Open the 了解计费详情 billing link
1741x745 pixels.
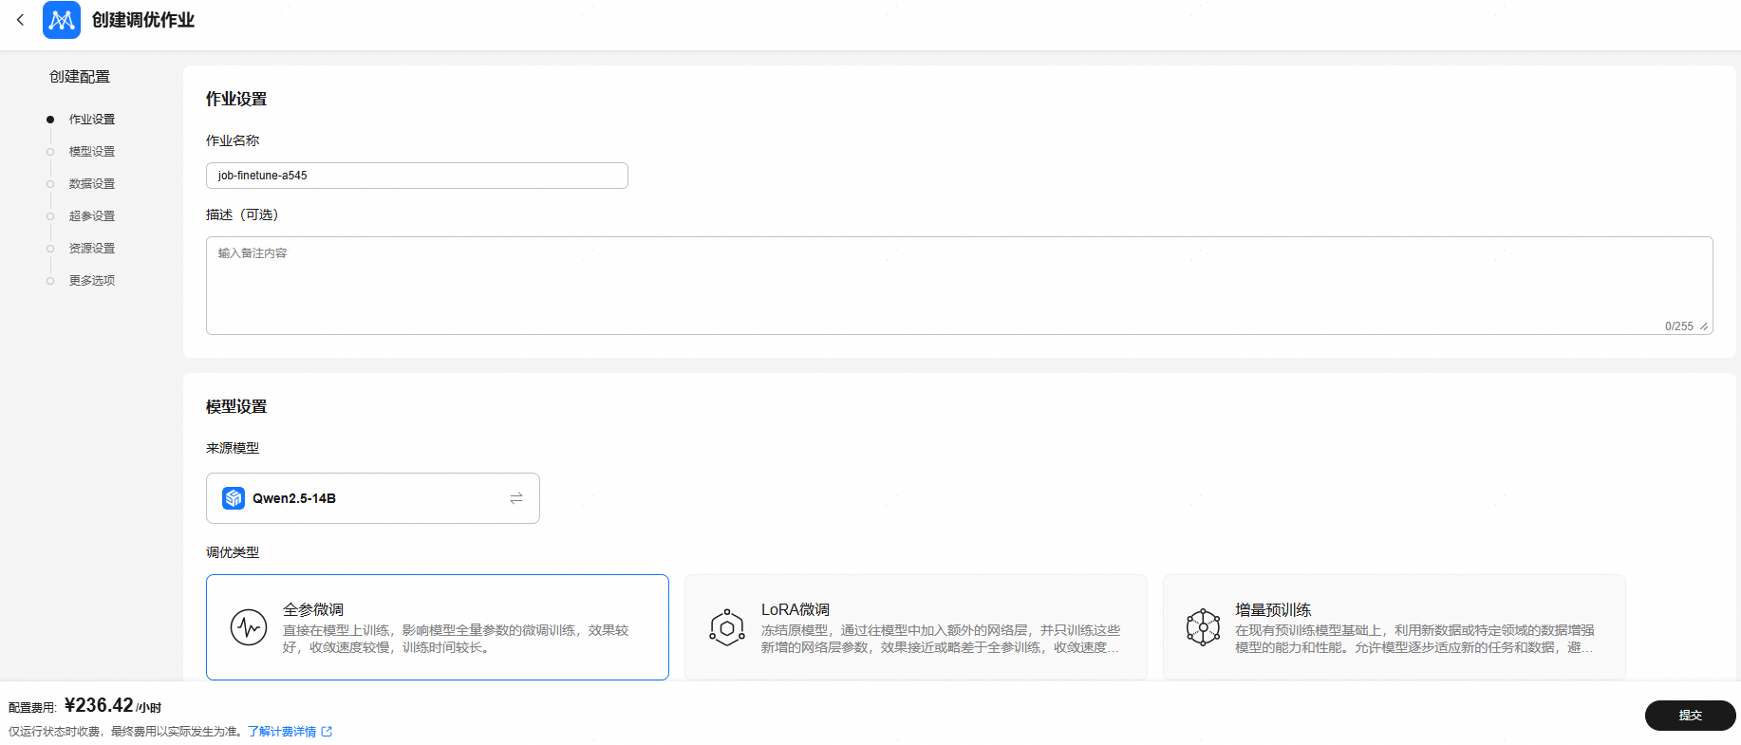pos(282,732)
